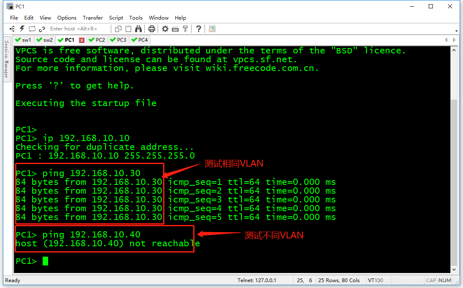463x288 pixels.
Task: Open the Window menu
Action: (x=159, y=18)
